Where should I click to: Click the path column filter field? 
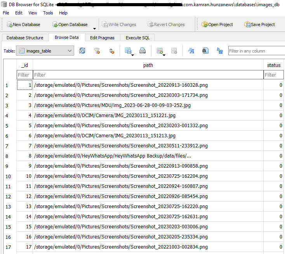point(148,75)
